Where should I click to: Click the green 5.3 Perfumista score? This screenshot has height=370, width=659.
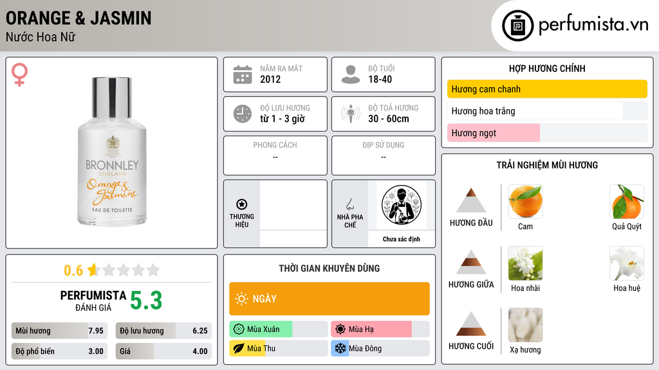146,301
